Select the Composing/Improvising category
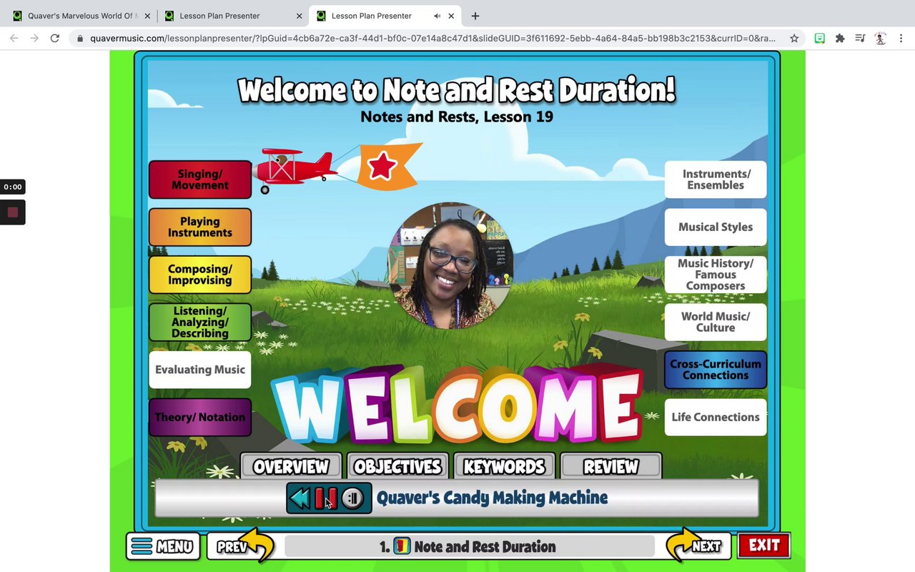The height and width of the screenshot is (572, 915). point(200,275)
